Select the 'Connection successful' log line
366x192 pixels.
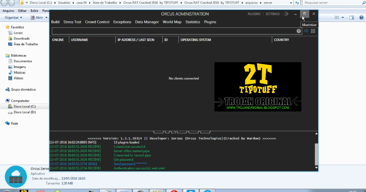[x=129, y=147]
